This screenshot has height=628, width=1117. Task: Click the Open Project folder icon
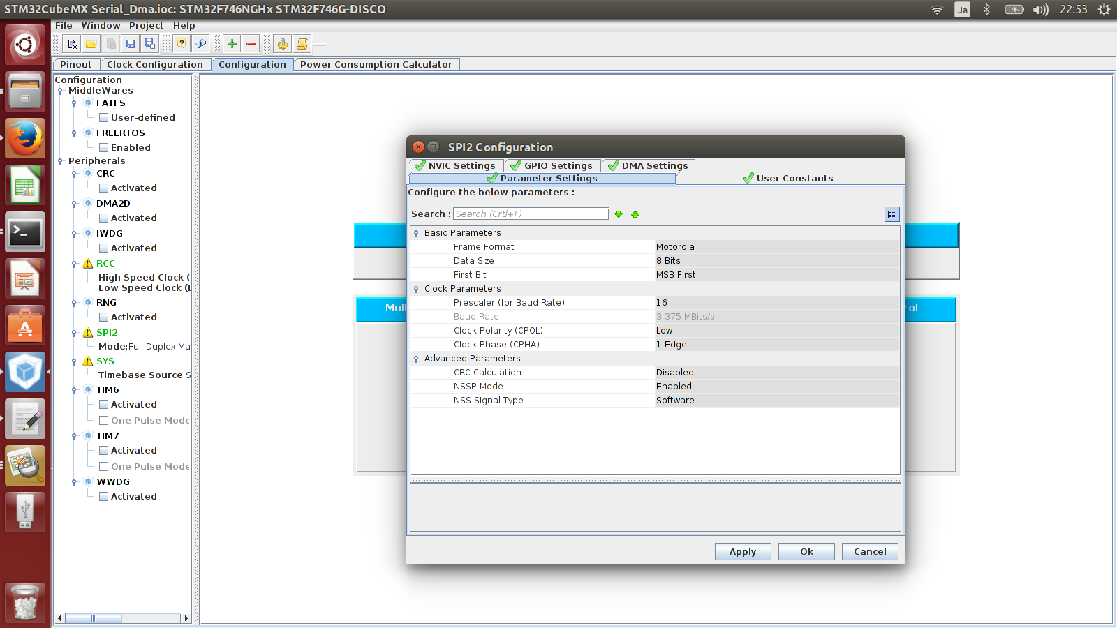(x=91, y=44)
